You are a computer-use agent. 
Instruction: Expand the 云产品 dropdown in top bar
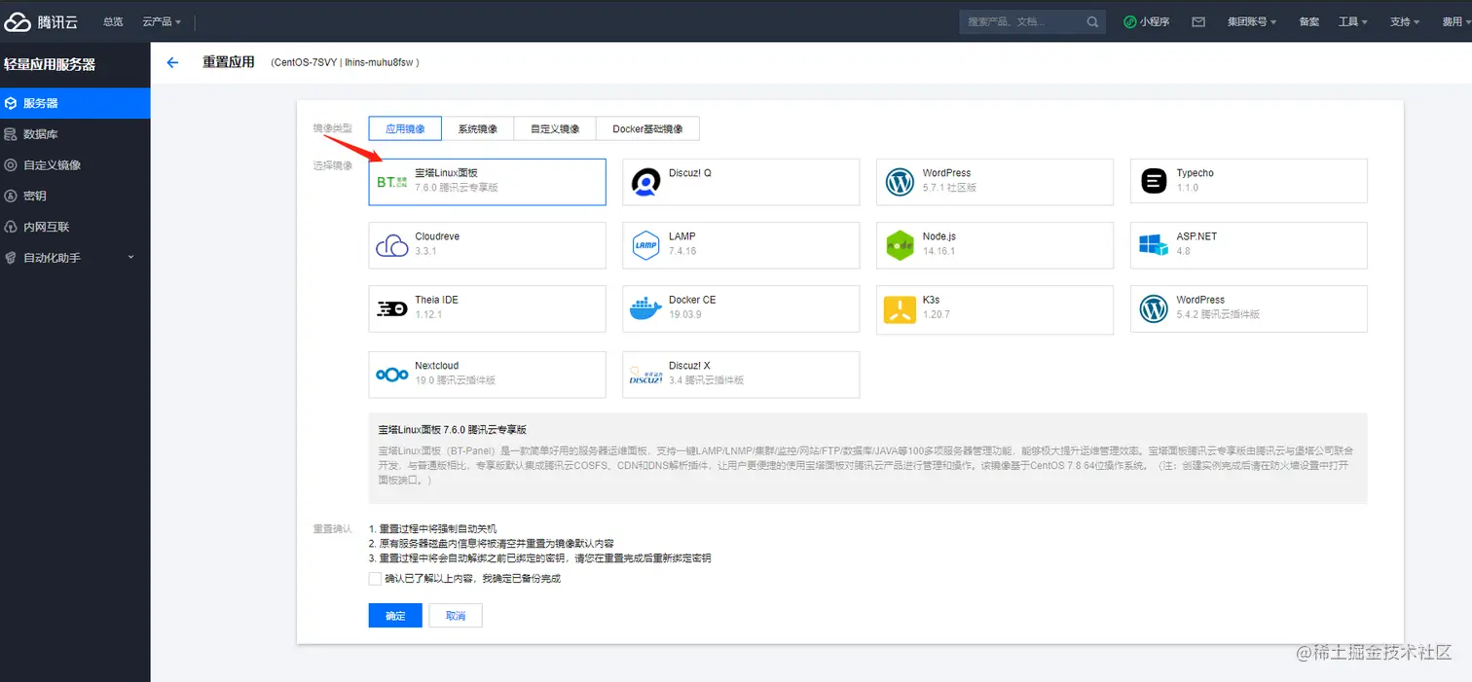pyautogui.click(x=162, y=21)
